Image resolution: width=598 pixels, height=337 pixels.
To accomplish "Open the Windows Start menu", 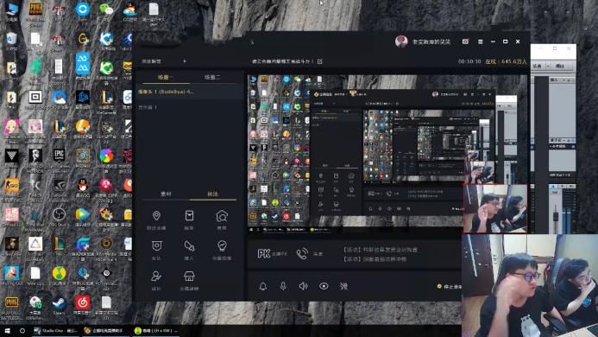I will (7, 330).
